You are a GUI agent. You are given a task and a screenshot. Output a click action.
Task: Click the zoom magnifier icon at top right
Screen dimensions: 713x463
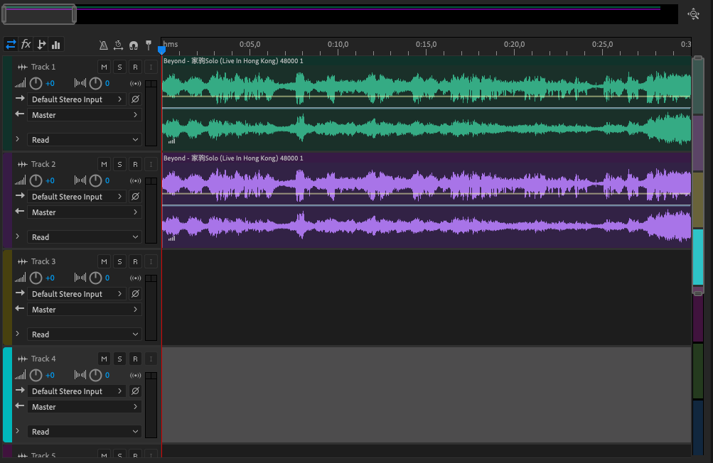point(694,14)
